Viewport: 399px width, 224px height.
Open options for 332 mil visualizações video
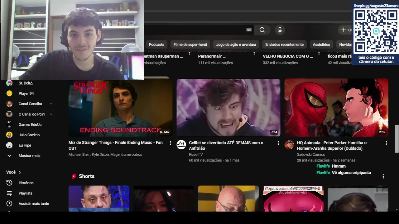[319, 53]
